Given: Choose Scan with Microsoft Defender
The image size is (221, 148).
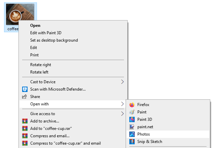Looking at the screenshot, I should coord(73,89).
